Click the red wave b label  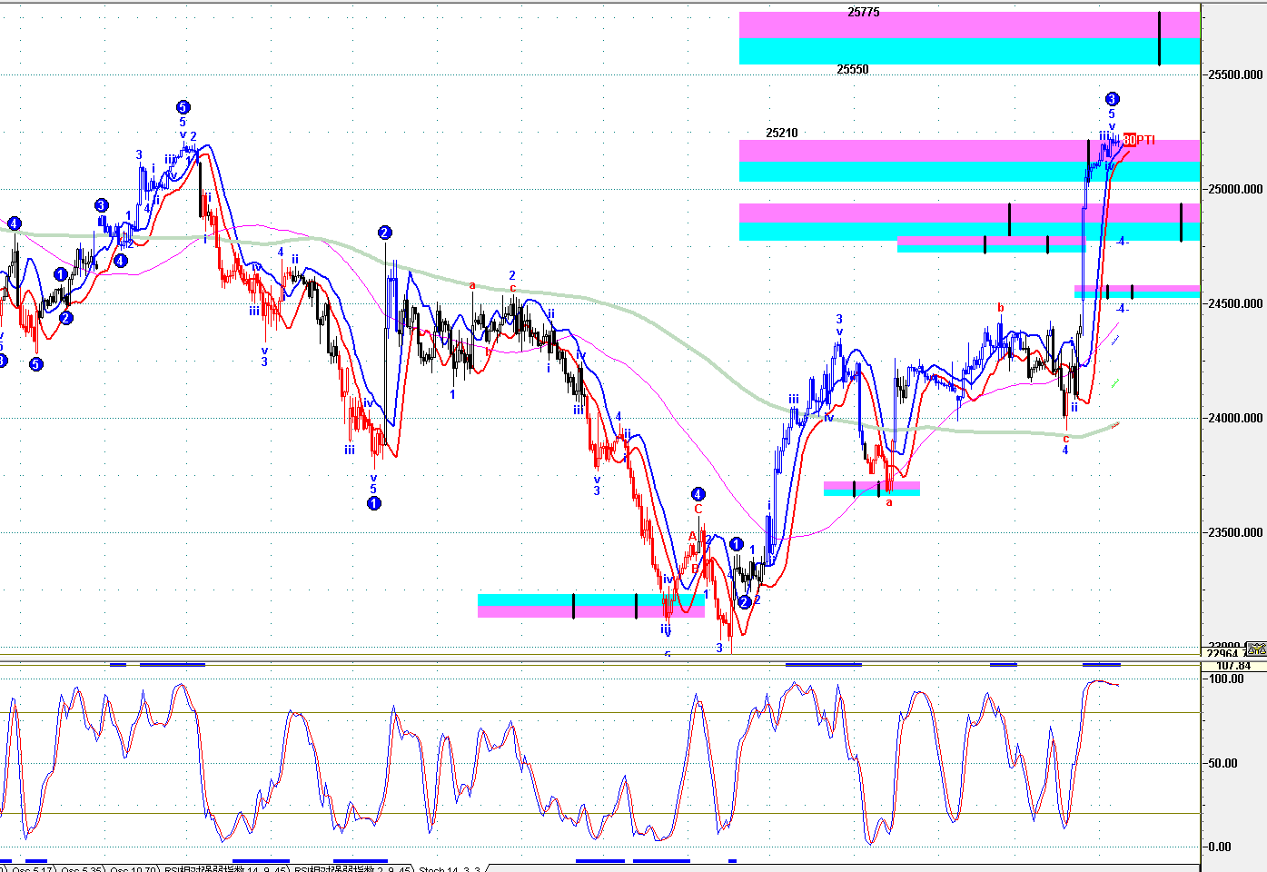(1001, 308)
